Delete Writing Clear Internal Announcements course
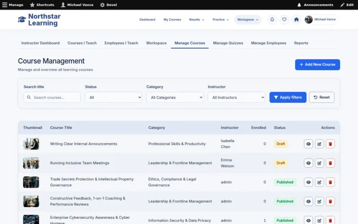Image resolution: width=358 pixels, height=224 pixels. 330,144
